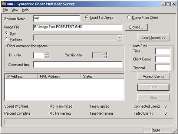Click the Mb Transmitted label
The height and width of the screenshot is (134, 178).
click(61, 106)
